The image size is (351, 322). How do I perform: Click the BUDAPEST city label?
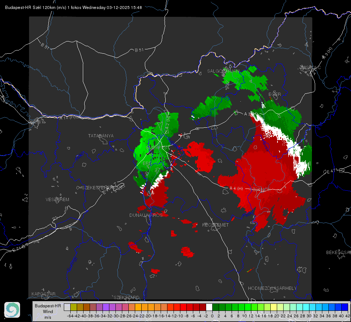158,148
